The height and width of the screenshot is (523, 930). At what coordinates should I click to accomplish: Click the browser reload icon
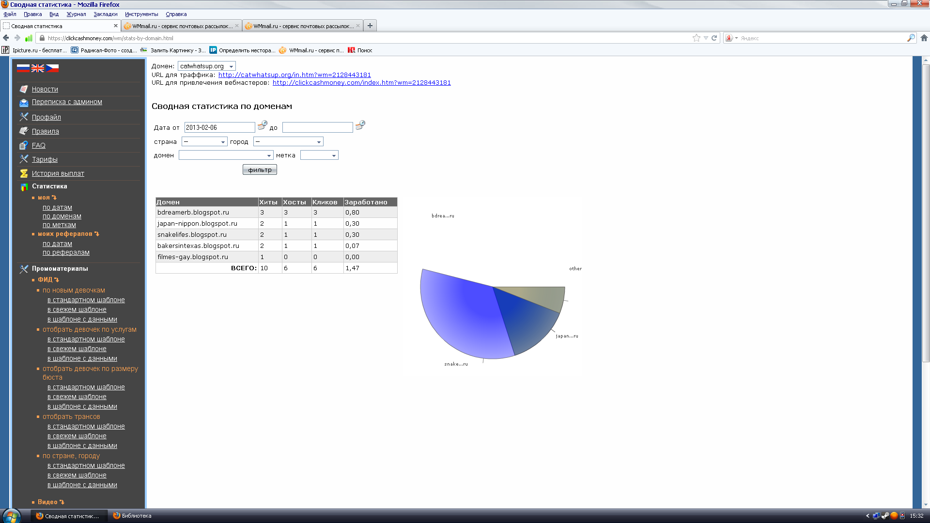[714, 38]
